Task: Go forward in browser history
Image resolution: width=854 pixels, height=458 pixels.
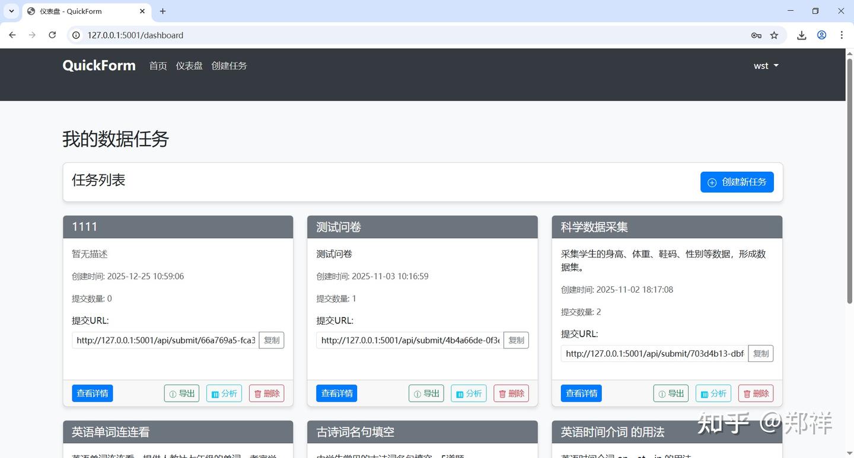Action: (32, 35)
